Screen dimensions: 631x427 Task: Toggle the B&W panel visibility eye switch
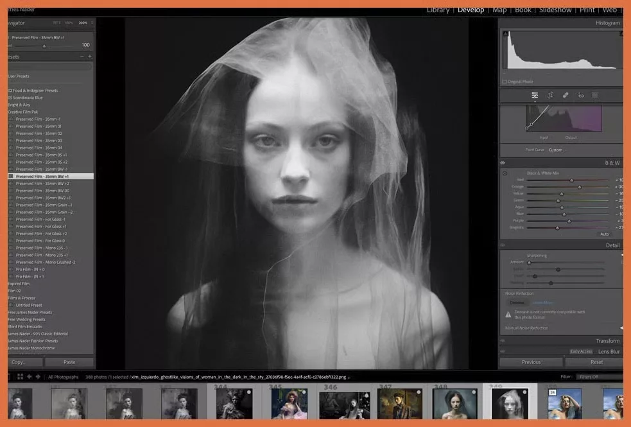click(503, 162)
